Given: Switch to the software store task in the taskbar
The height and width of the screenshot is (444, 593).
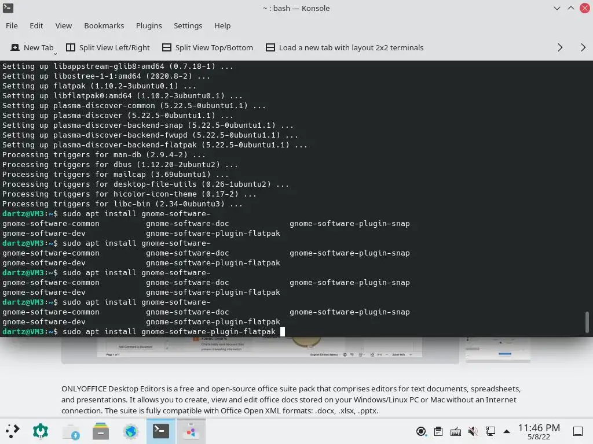Looking at the screenshot, I should click(191, 431).
